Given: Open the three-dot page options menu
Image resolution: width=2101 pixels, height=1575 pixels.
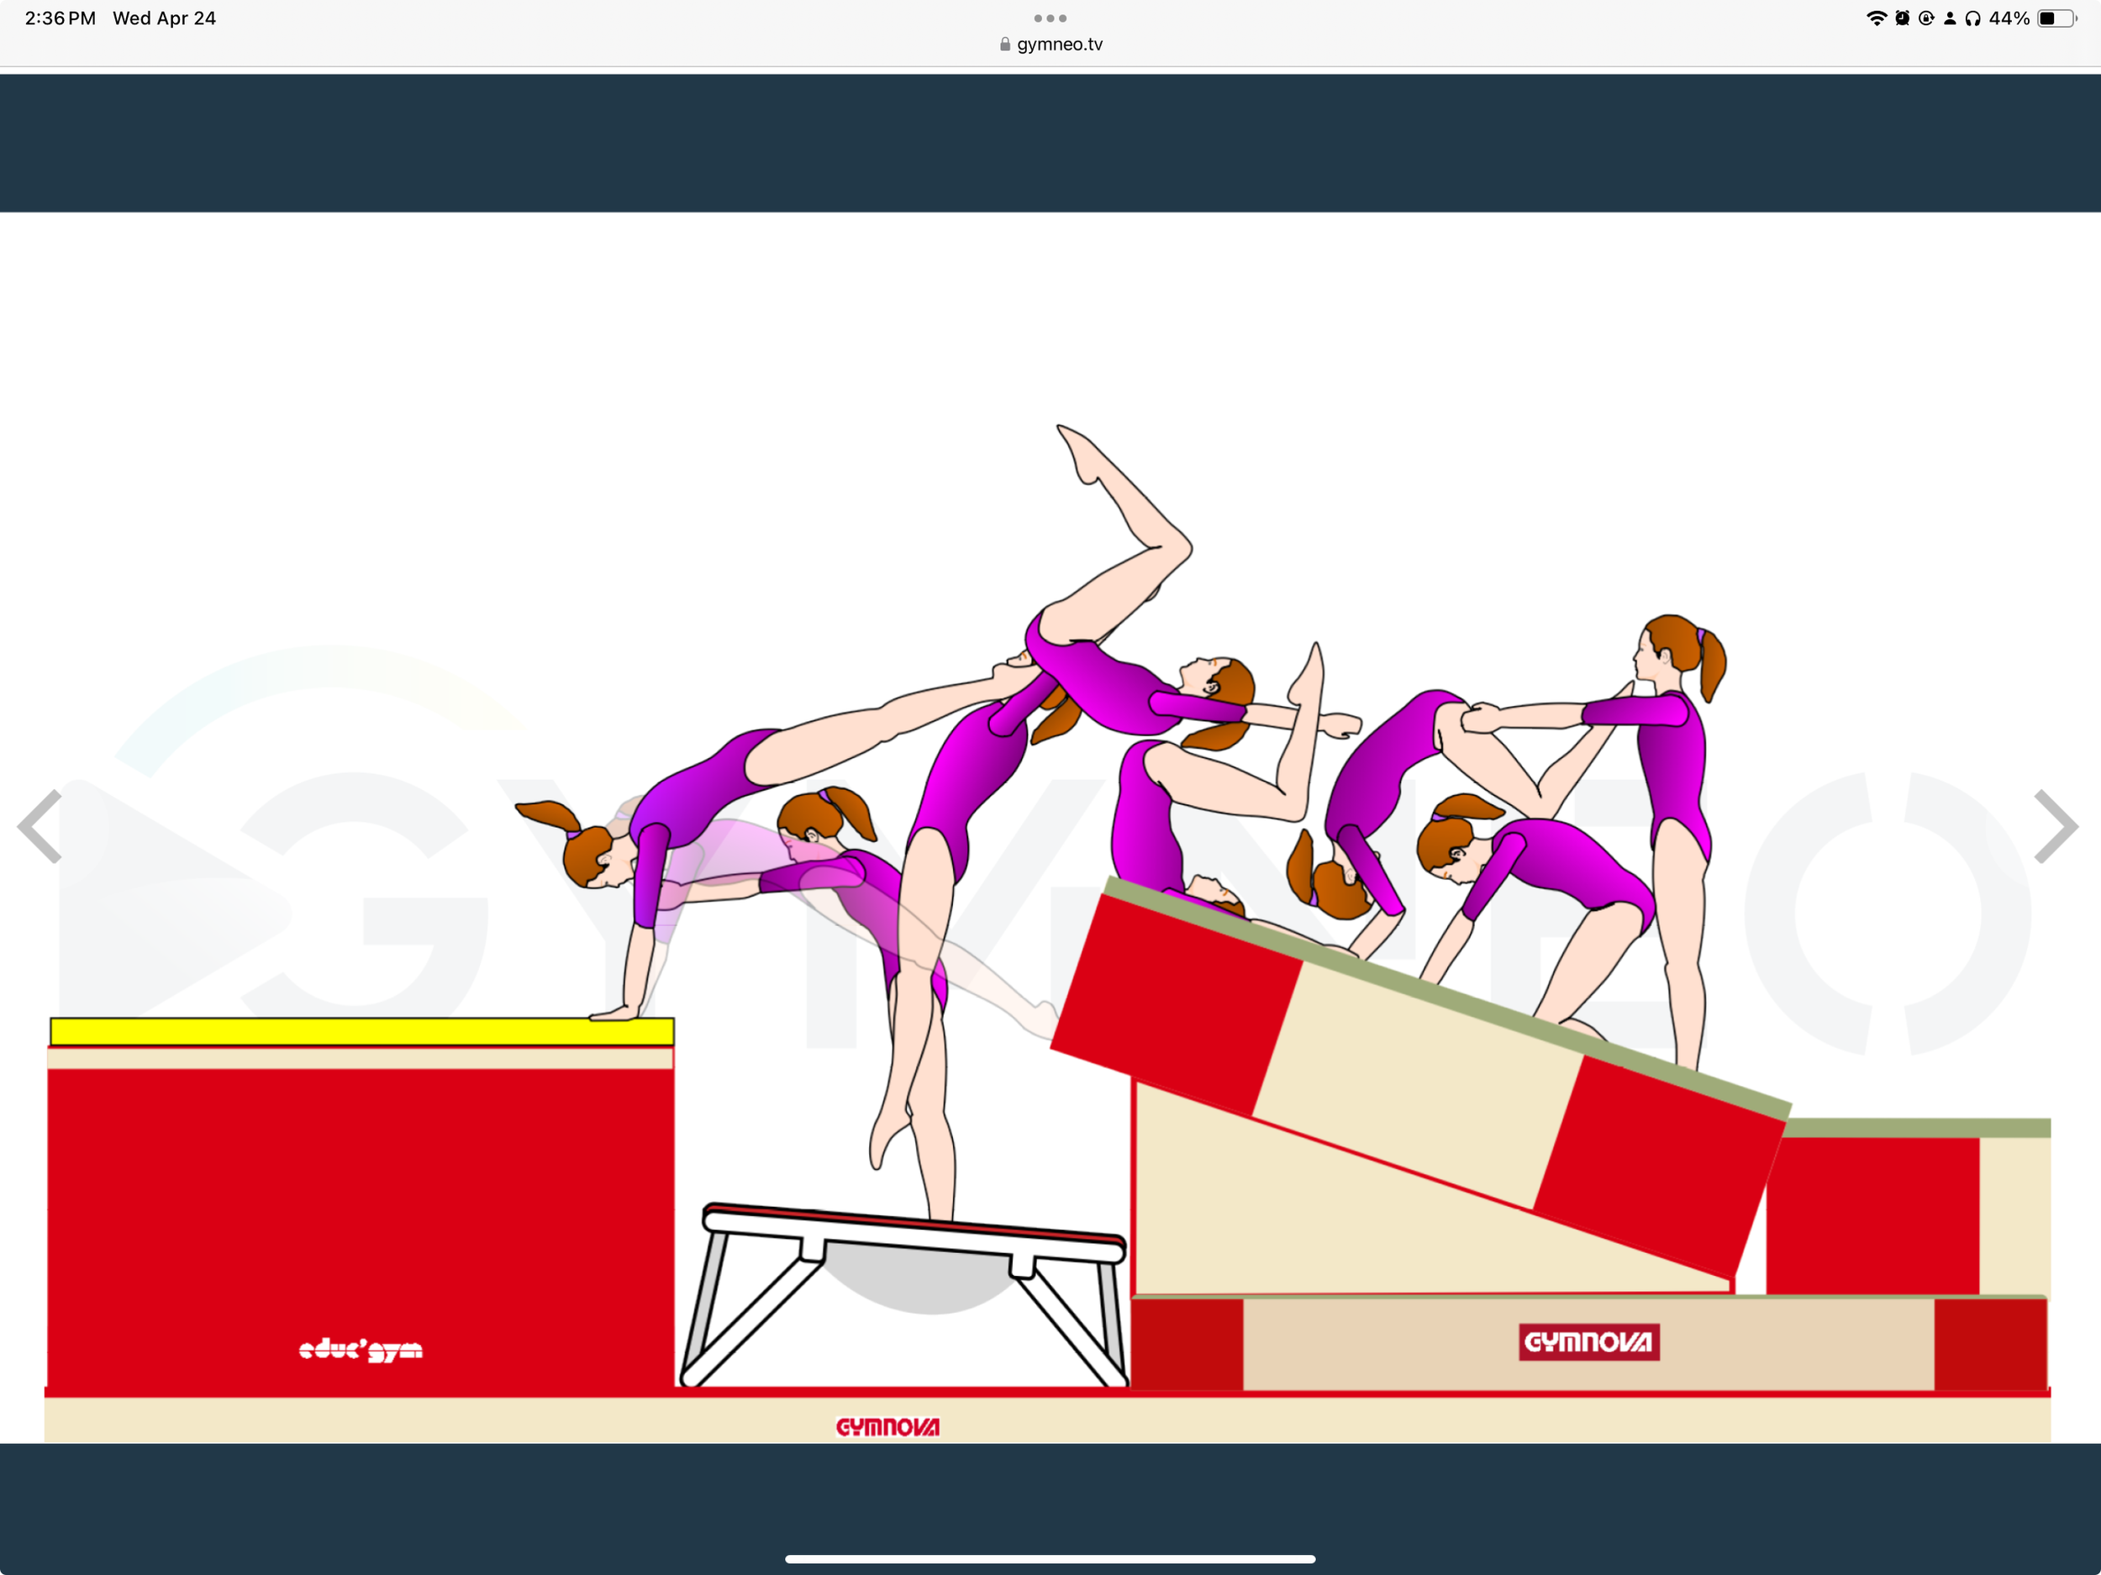Looking at the screenshot, I should (x=1050, y=17).
